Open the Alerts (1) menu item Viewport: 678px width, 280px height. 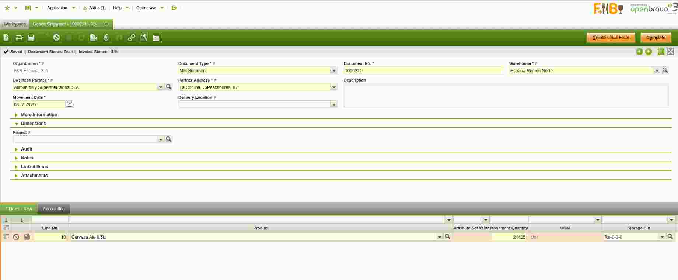click(97, 8)
